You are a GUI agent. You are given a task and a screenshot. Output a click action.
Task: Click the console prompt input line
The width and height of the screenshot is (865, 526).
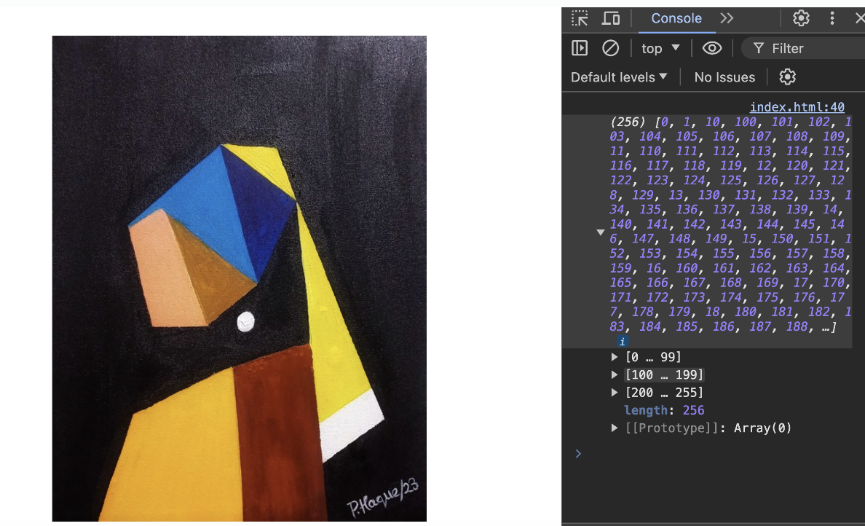tap(717, 454)
